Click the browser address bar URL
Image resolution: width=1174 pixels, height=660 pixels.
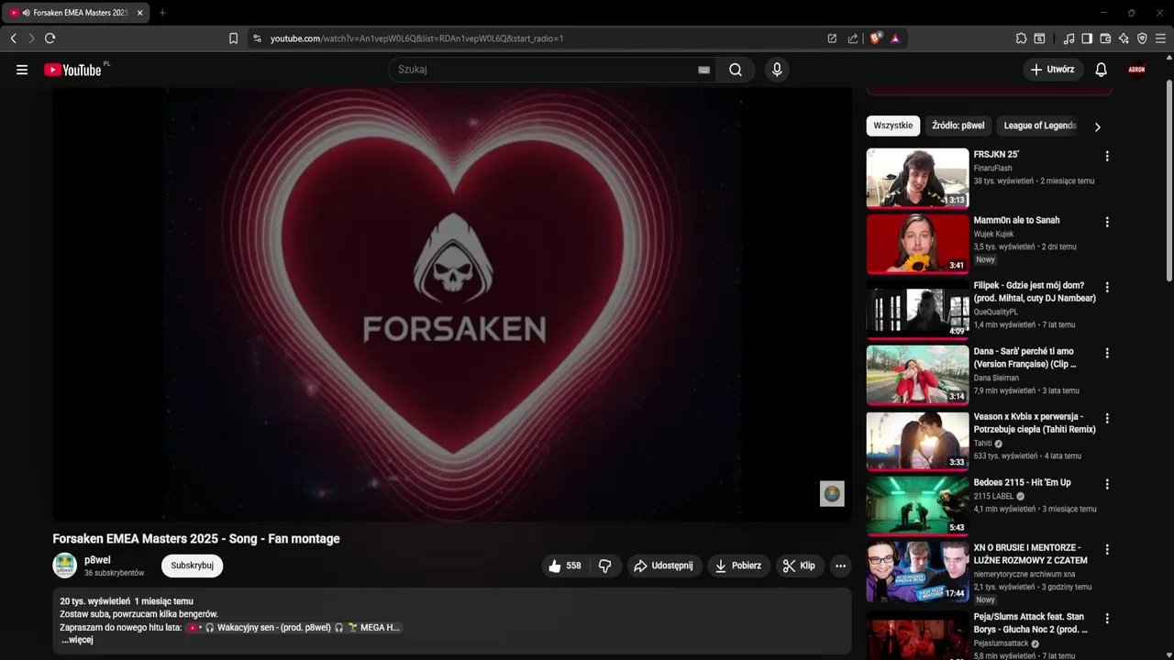(x=416, y=38)
